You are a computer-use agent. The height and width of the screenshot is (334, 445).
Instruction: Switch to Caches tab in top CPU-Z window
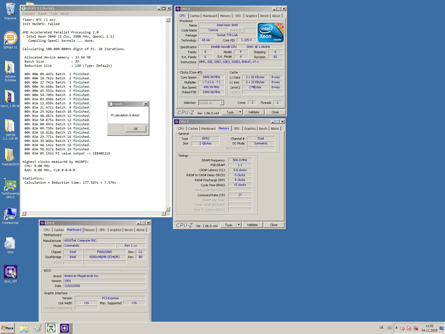(x=195, y=16)
